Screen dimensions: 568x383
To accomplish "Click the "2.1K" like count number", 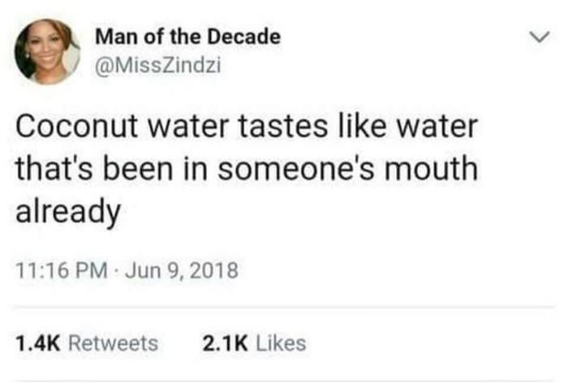I will tap(221, 343).
